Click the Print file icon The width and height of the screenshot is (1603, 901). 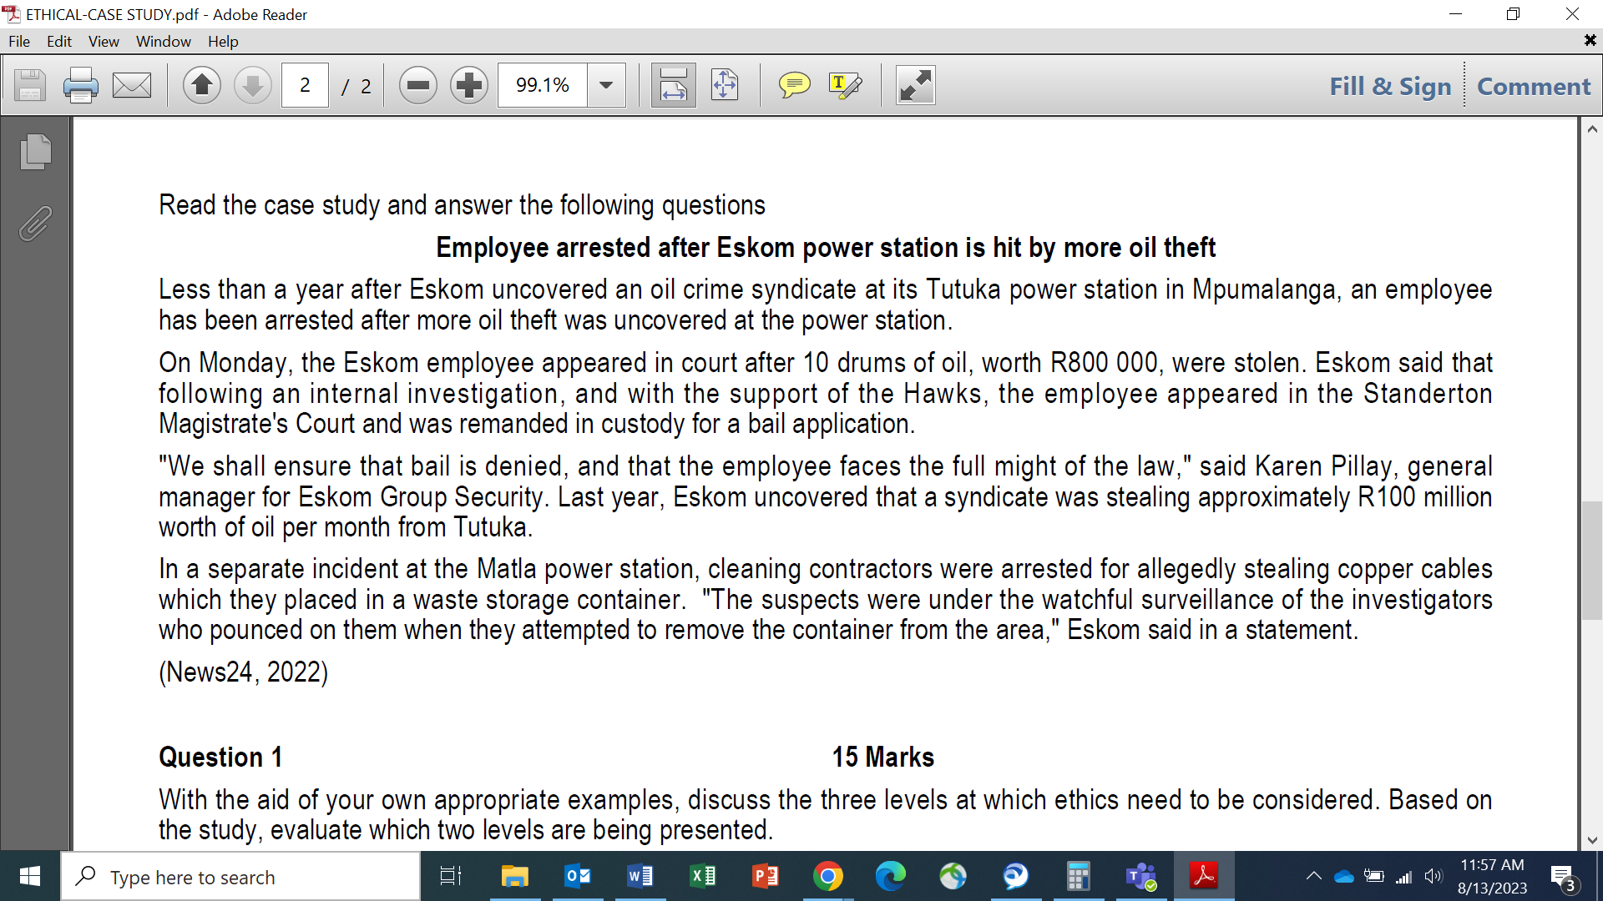tap(80, 85)
